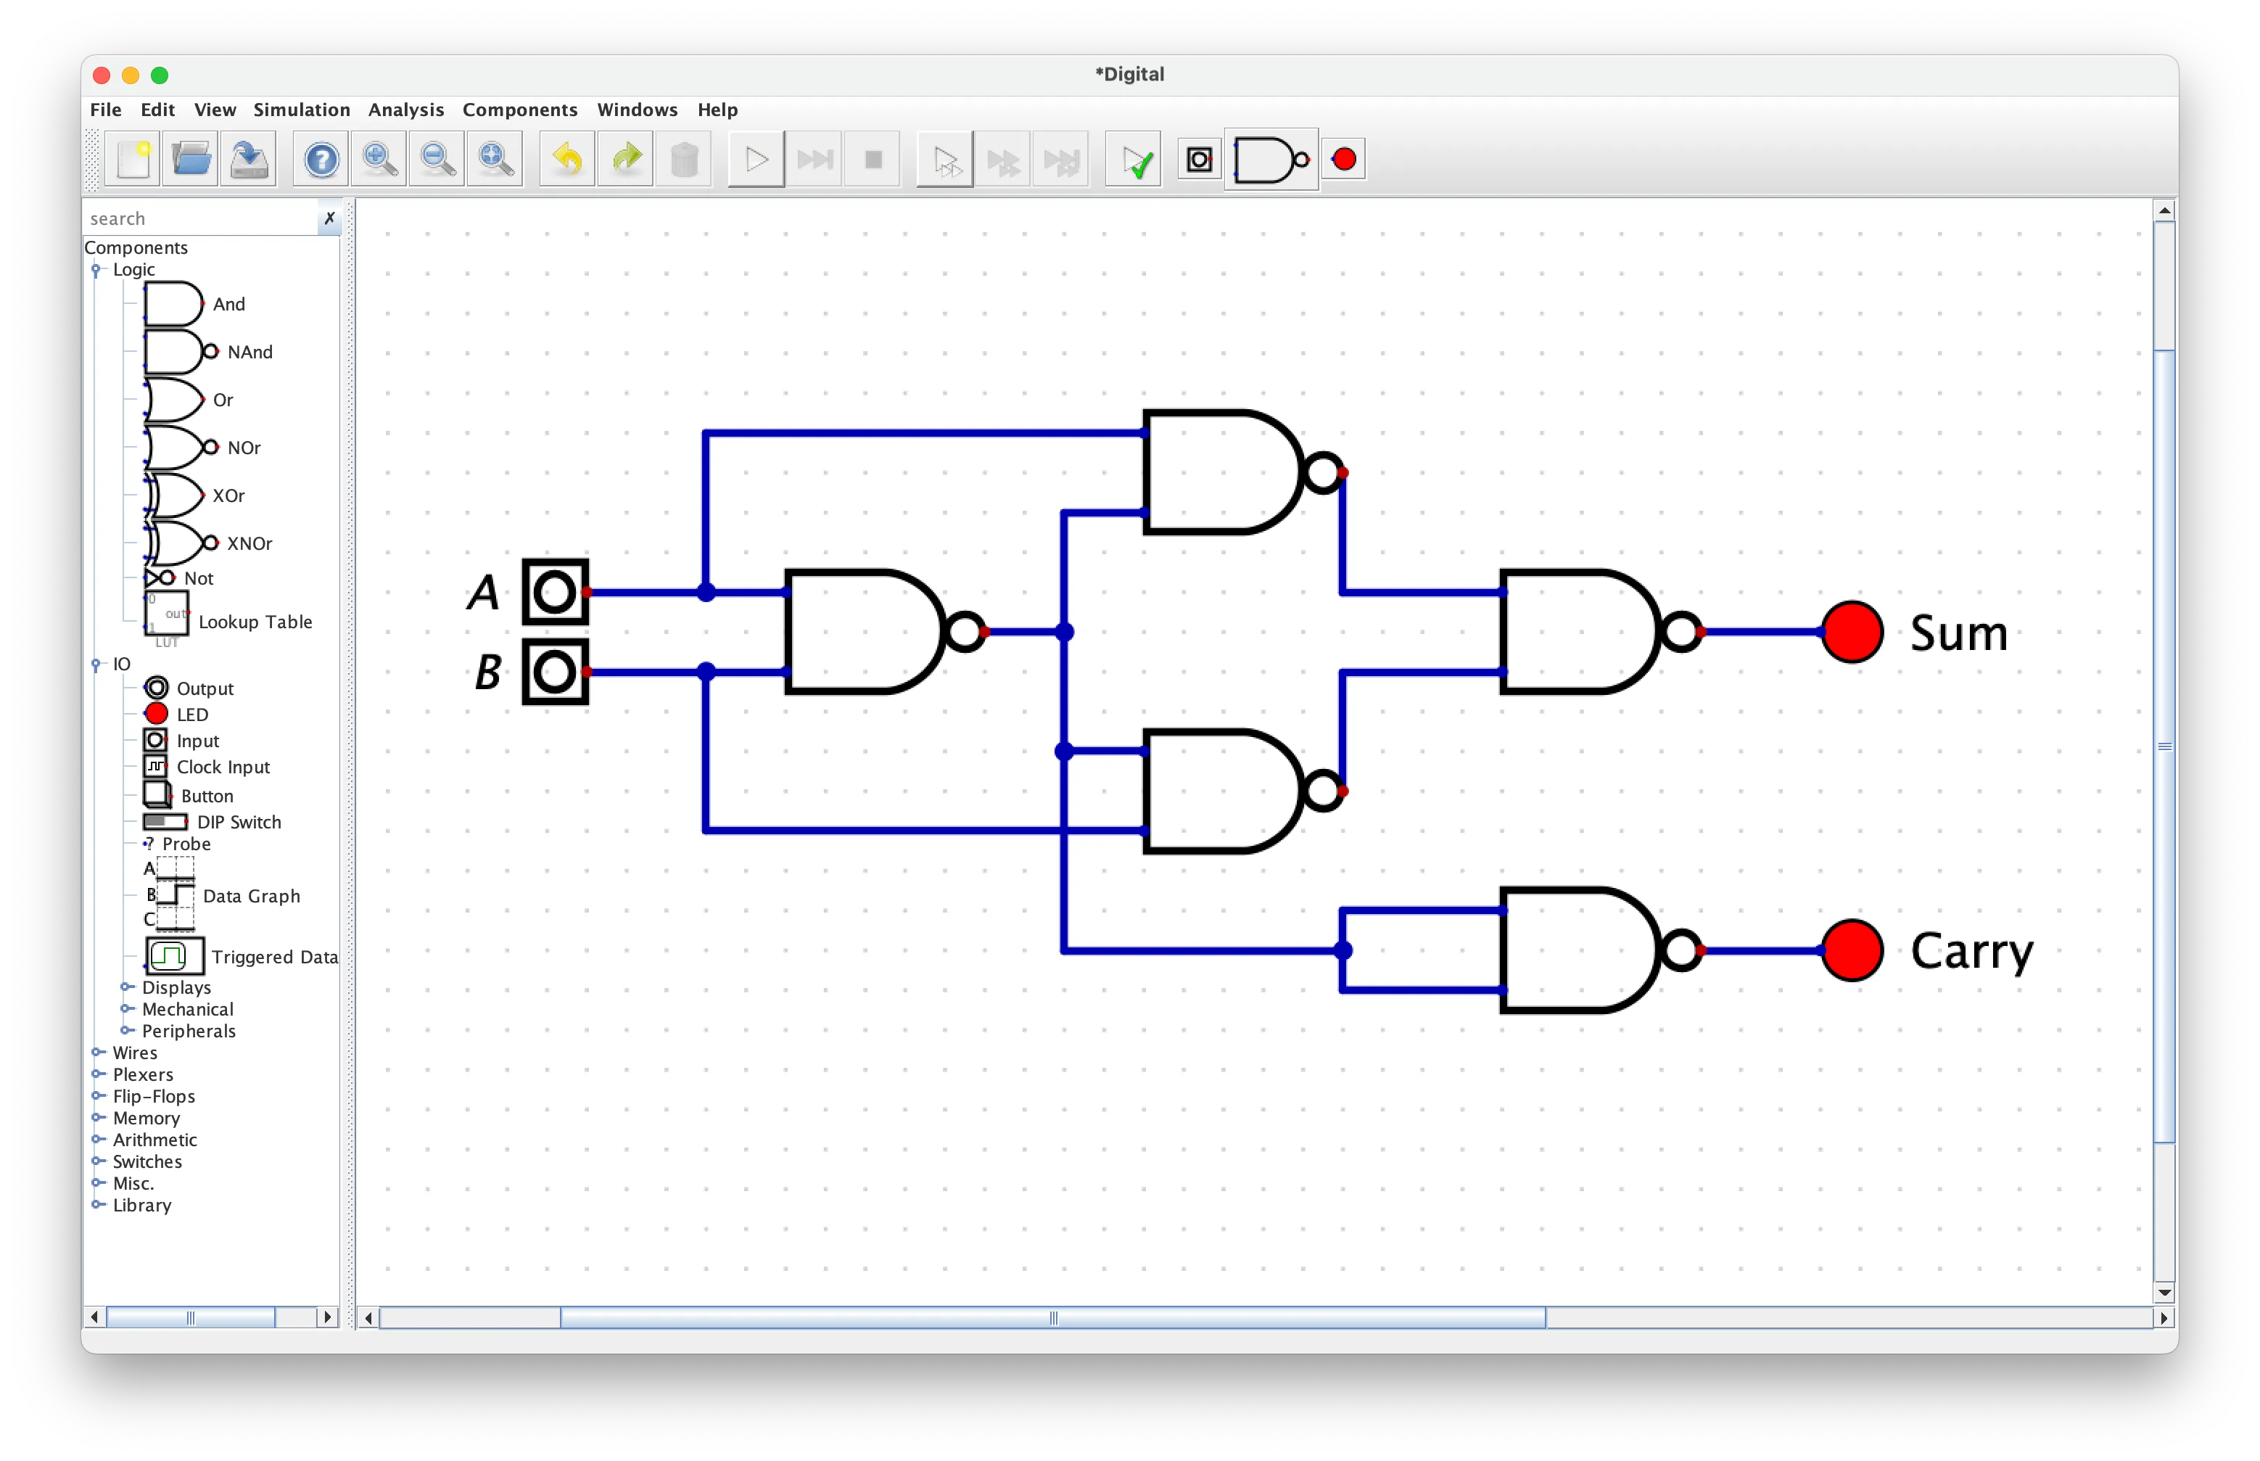The image size is (2260, 1461).
Task: Click the Sum LED on the canvas
Action: pyautogui.click(x=1852, y=633)
